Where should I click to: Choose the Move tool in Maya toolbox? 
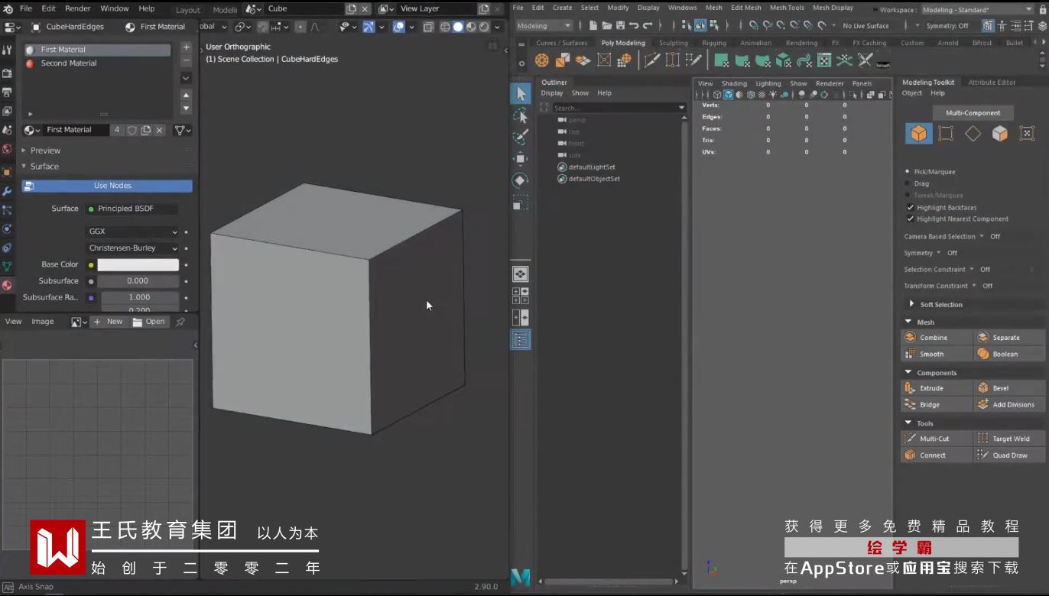click(x=521, y=159)
